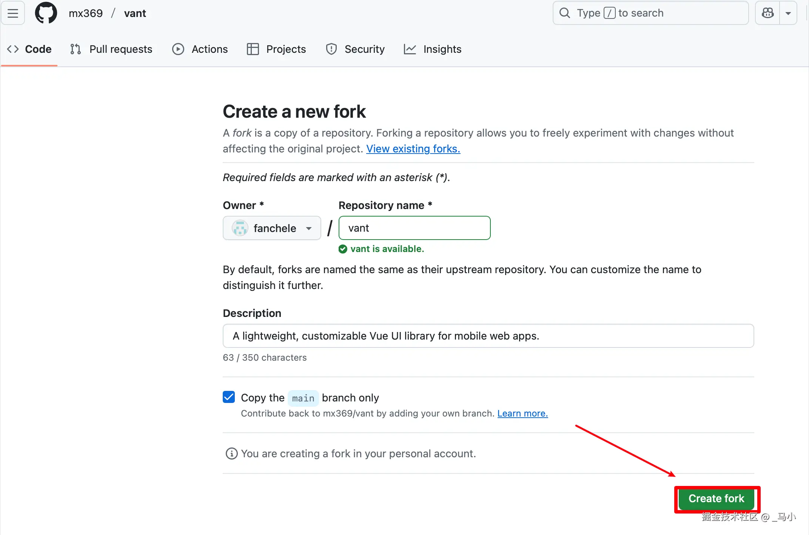Click the Pull requests tab icon

pyautogui.click(x=76, y=49)
